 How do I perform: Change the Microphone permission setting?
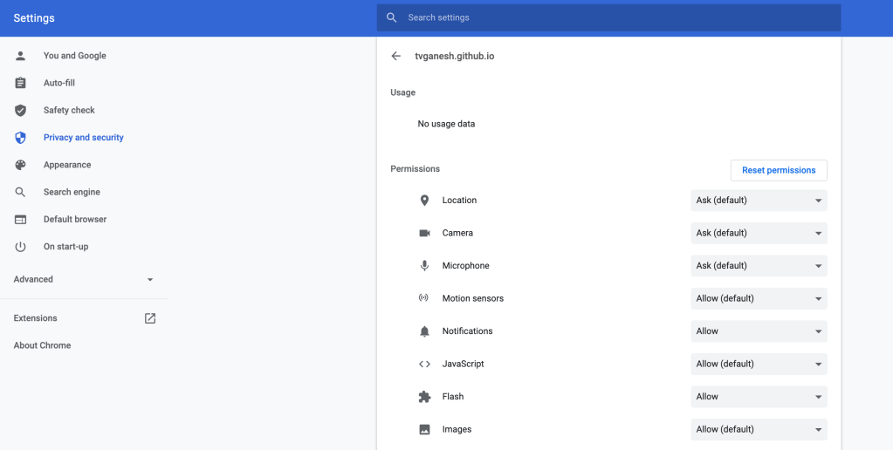point(758,266)
